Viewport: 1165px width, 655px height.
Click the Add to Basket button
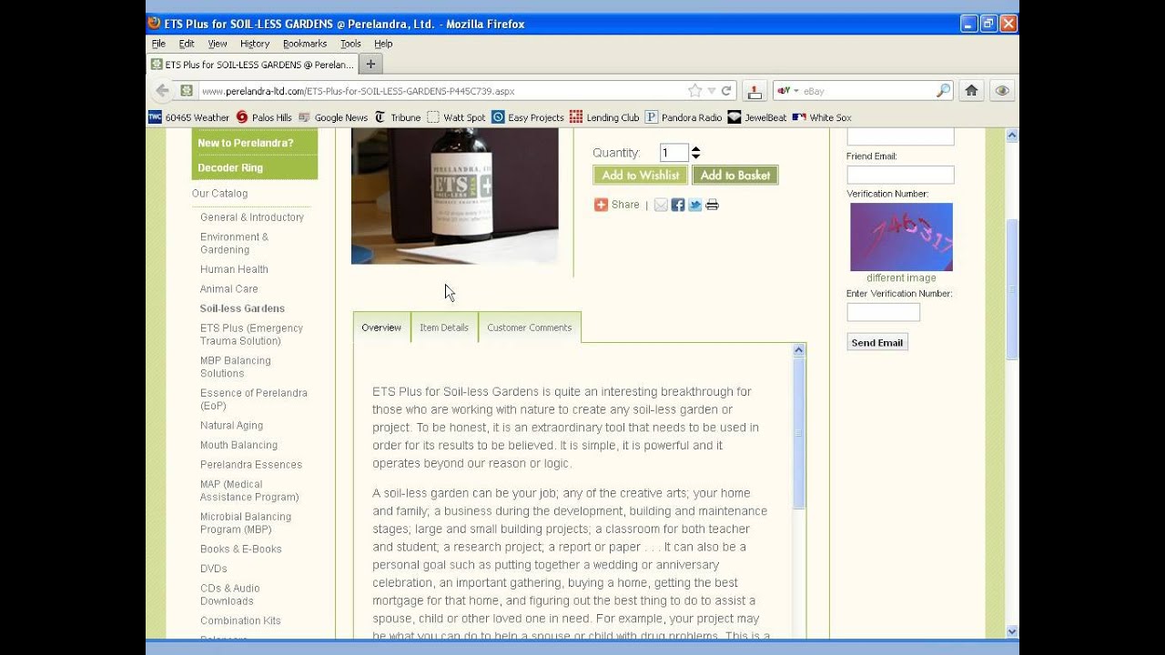[735, 176]
